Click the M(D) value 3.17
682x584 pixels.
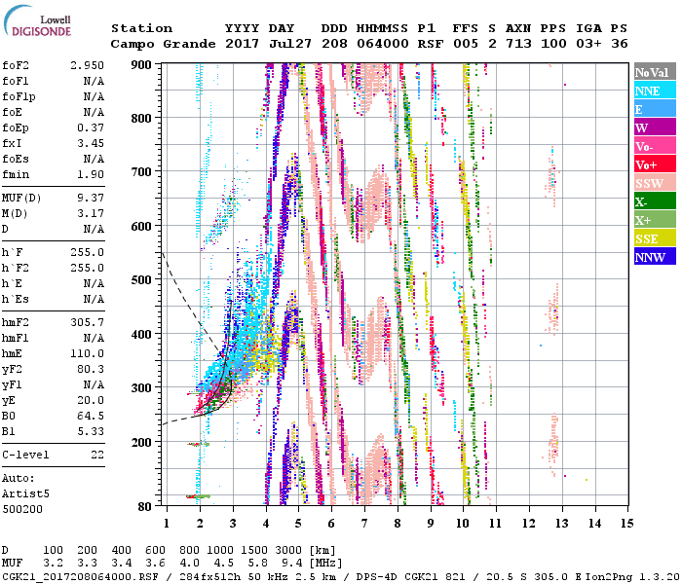pyautogui.click(x=91, y=213)
